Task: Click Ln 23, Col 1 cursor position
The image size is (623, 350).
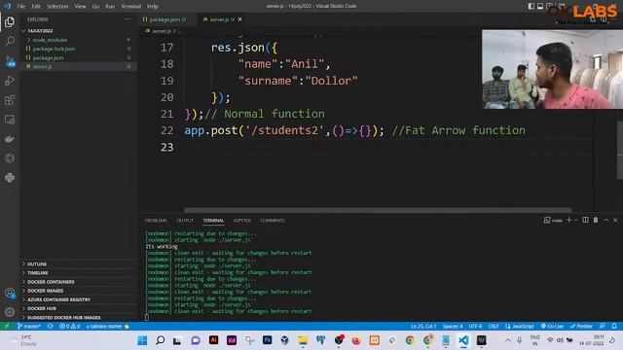Action: [423, 327]
